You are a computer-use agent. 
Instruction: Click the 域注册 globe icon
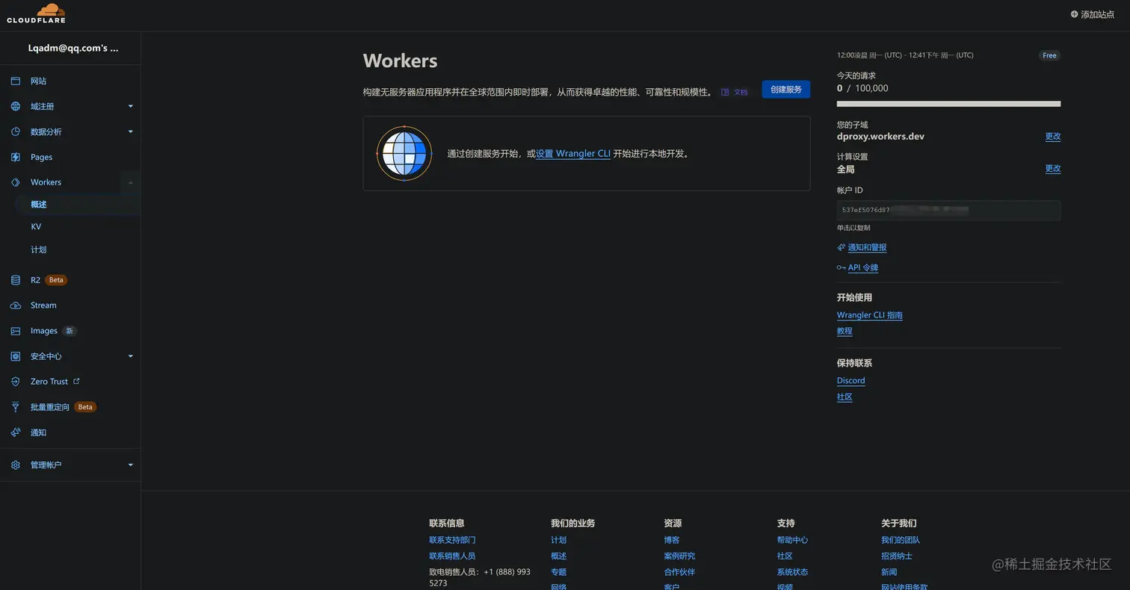point(15,107)
